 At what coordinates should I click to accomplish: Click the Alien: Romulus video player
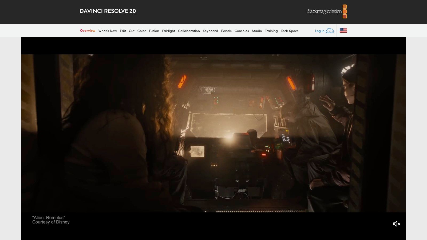213,133
